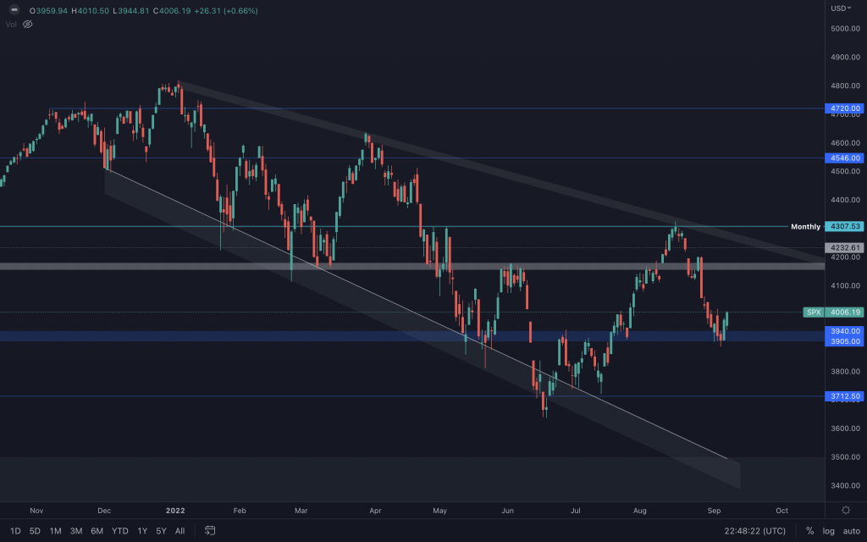This screenshot has height=542, width=867.
Task: Toggle the Vol indicator visibility eye
Action: point(27,25)
